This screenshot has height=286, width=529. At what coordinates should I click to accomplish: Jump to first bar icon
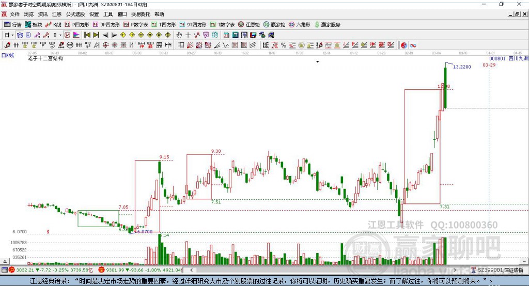pos(87,35)
